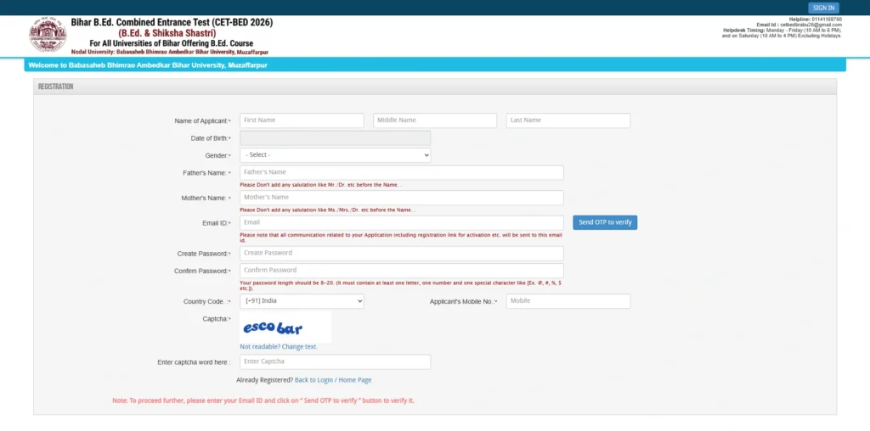Viewport: 870px width, 431px height.
Task: Click the red Note about OTP verification
Action: pos(263,400)
